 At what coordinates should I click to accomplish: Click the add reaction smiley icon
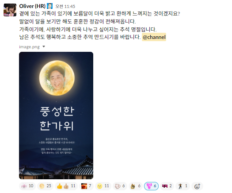(197, 186)
